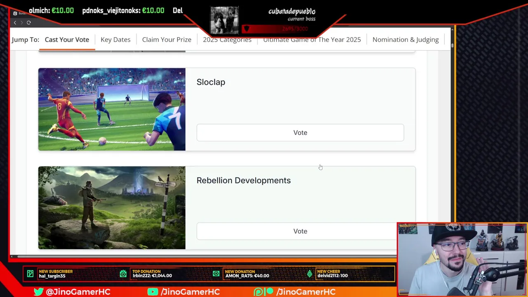The image size is (528, 297).
Task: Select the cubatadepueblo boss name
Action: point(292,12)
